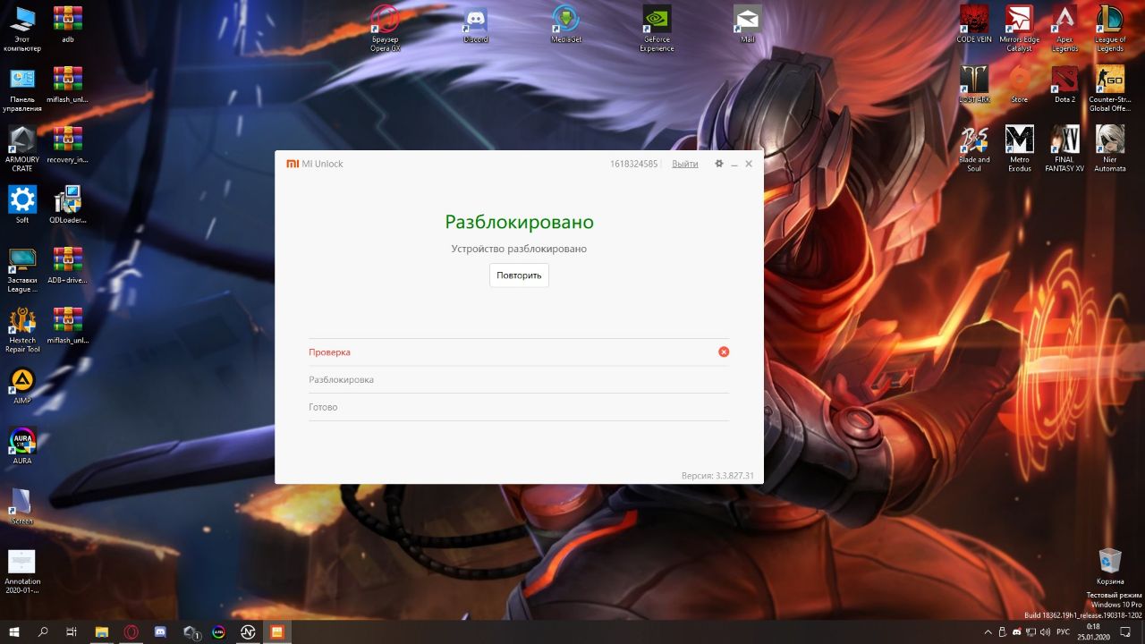Open Blade and Soul desktop shortcut
The height and width of the screenshot is (644, 1145).
click(973, 149)
